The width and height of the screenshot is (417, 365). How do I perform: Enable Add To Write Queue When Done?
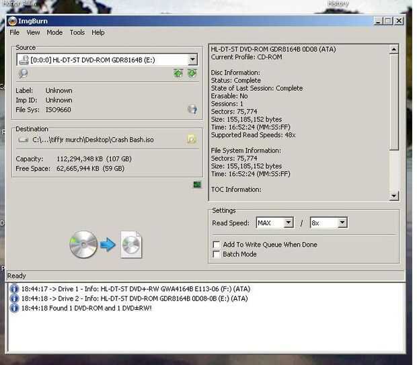217,245
